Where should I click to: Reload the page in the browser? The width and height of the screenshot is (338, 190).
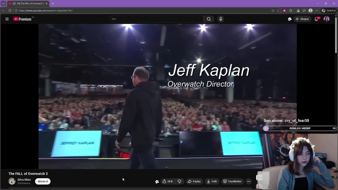pos(10,11)
